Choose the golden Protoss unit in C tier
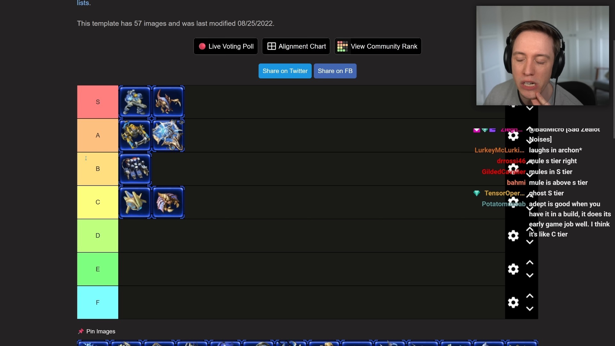 point(135,202)
